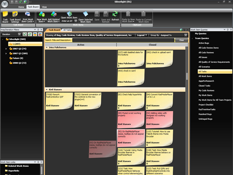Open the Group By Assigned To dropdown

186,35
